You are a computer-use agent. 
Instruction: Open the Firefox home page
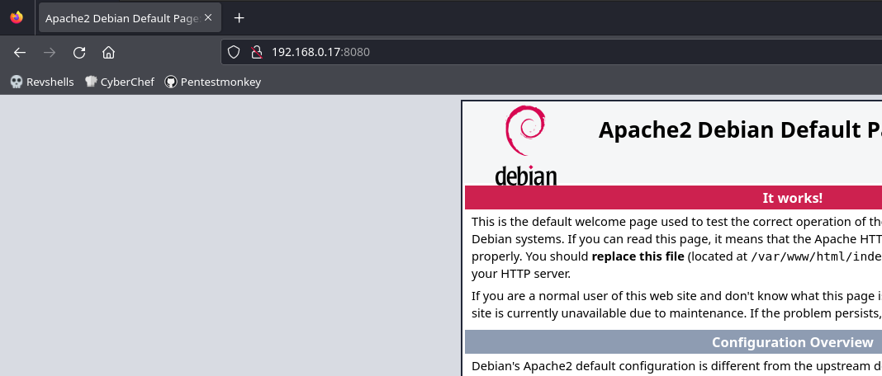click(x=108, y=52)
